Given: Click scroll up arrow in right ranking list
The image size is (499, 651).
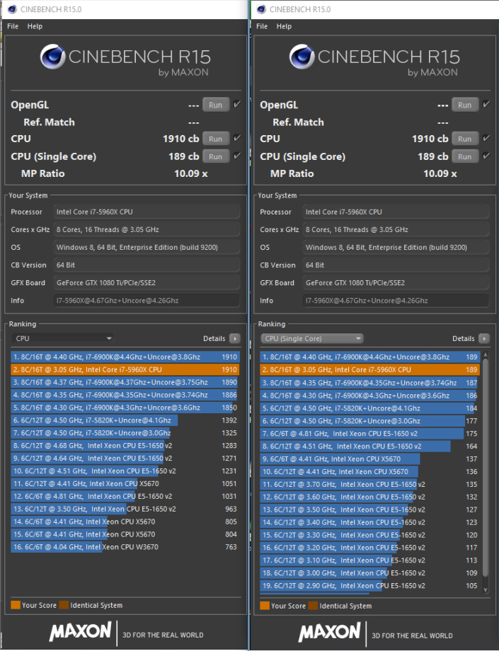Looking at the screenshot, I should click(486, 355).
